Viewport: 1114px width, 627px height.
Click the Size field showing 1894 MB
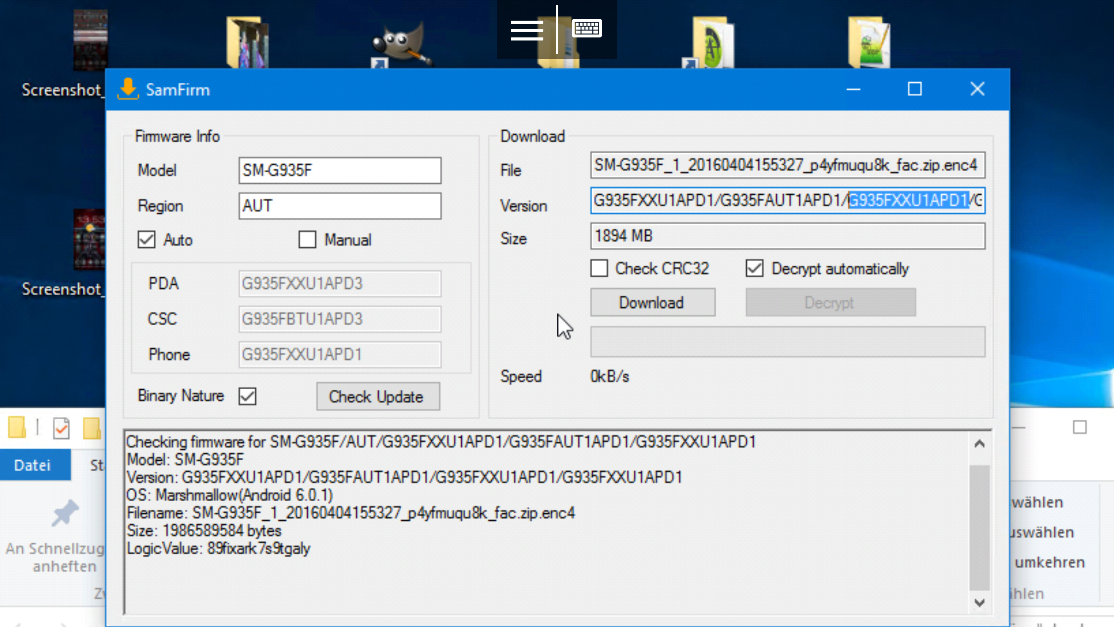pos(788,236)
